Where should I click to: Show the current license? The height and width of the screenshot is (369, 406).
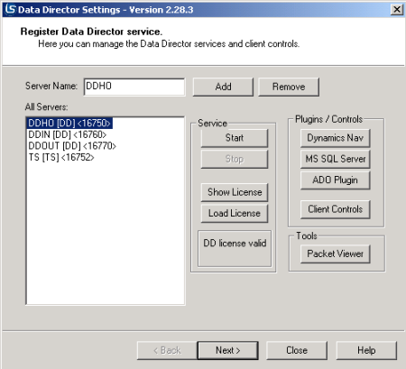click(235, 192)
